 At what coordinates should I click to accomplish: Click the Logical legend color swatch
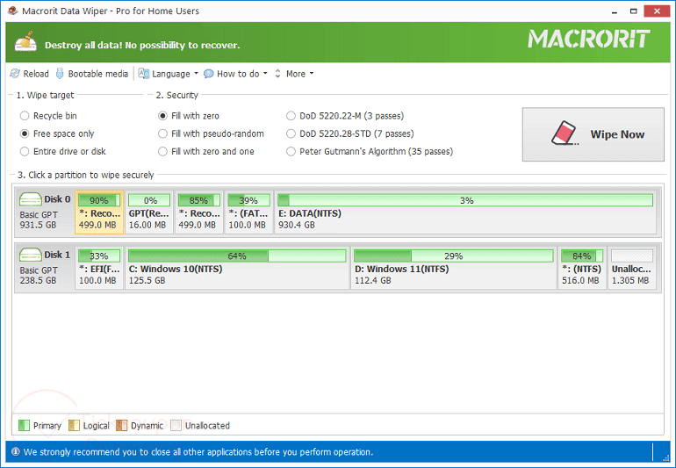(x=74, y=425)
